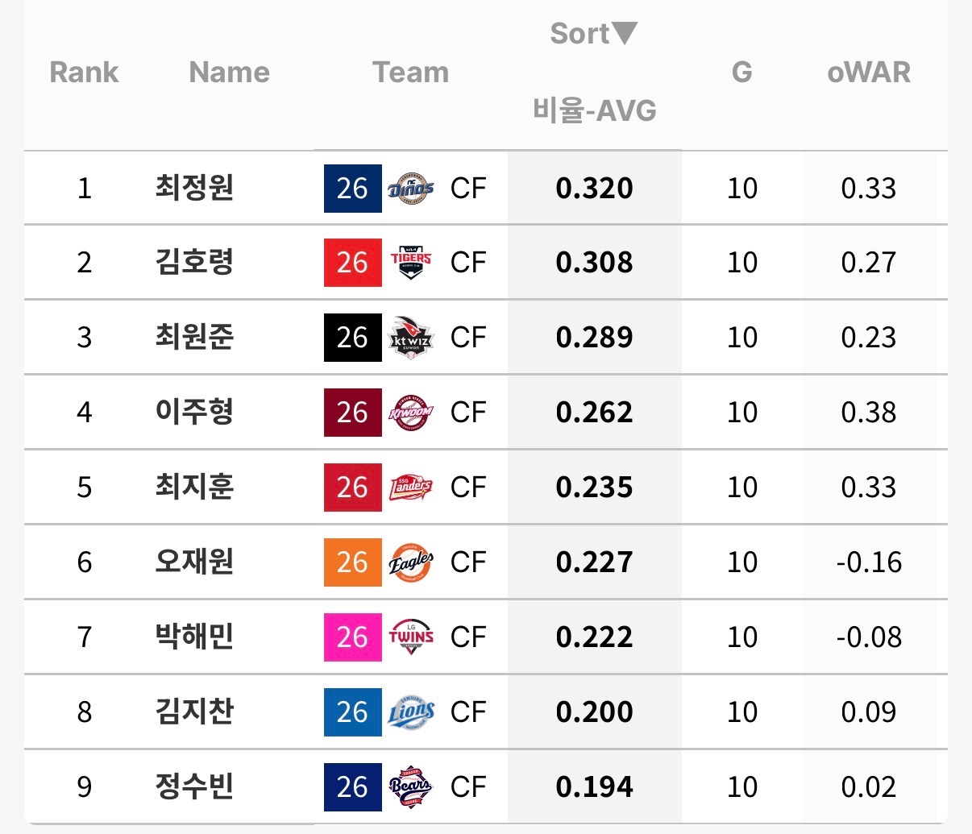Click the LG Twins team logo
Viewport: 972px width, 834px height.
tap(410, 637)
